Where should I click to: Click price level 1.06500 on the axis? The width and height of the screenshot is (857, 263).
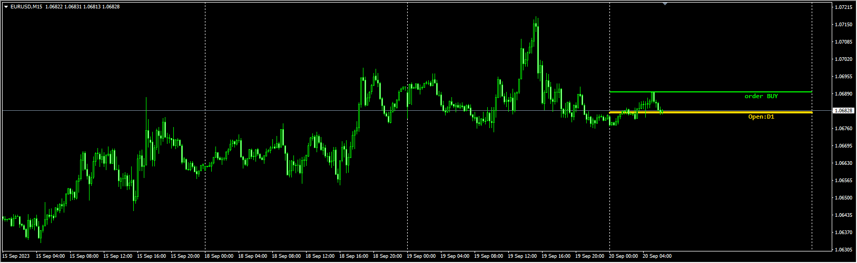844,198
